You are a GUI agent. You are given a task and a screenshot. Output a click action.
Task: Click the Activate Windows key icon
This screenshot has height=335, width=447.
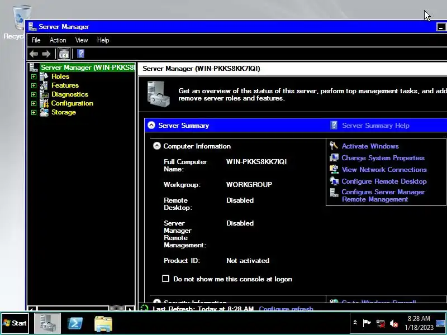(334, 146)
